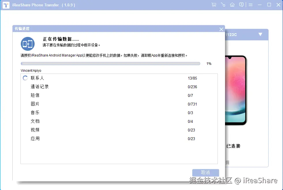Image resolution: width=283 pixels, height=190 pixels.
Task: Open the help question mark icon
Action: coord(241,5)
